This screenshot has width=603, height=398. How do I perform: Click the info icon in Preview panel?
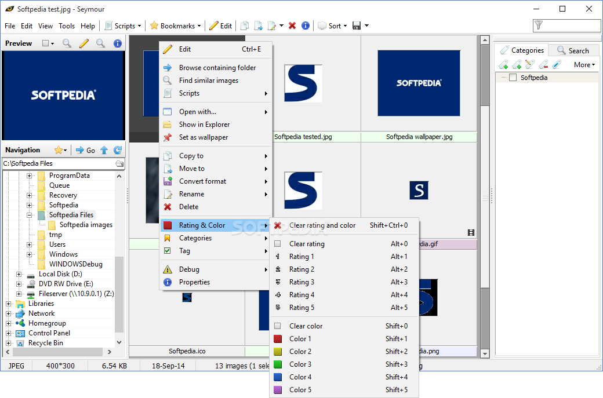coord(118,43)
